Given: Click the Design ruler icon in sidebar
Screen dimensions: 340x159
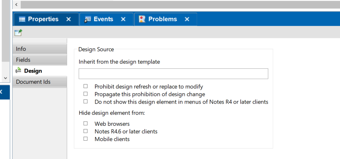Looking at the screenshot, I should (19, 70).
